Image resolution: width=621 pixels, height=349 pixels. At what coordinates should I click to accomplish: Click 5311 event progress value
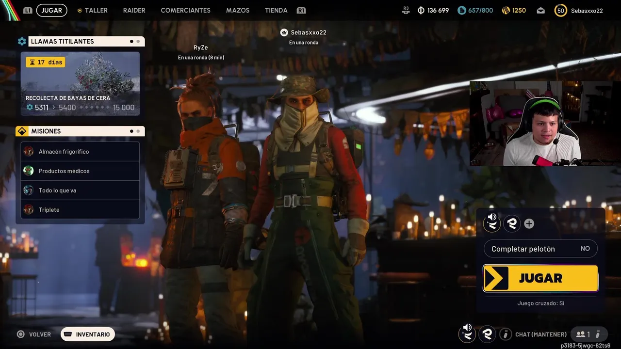[42, 108]
